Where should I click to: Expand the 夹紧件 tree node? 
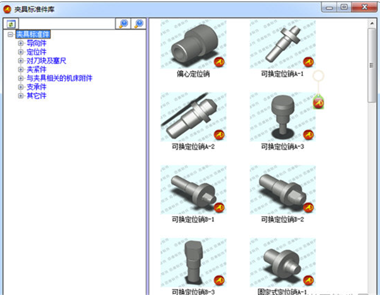(21, 69)
